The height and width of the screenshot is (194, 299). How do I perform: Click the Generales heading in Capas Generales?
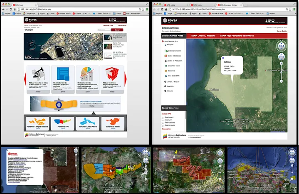166,129
